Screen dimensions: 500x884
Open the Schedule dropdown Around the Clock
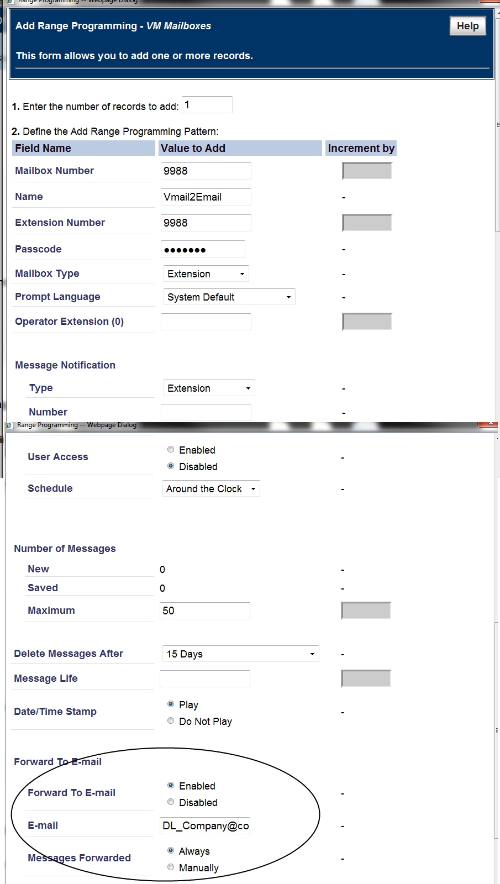pyautogui.click(x=211, y=488)
